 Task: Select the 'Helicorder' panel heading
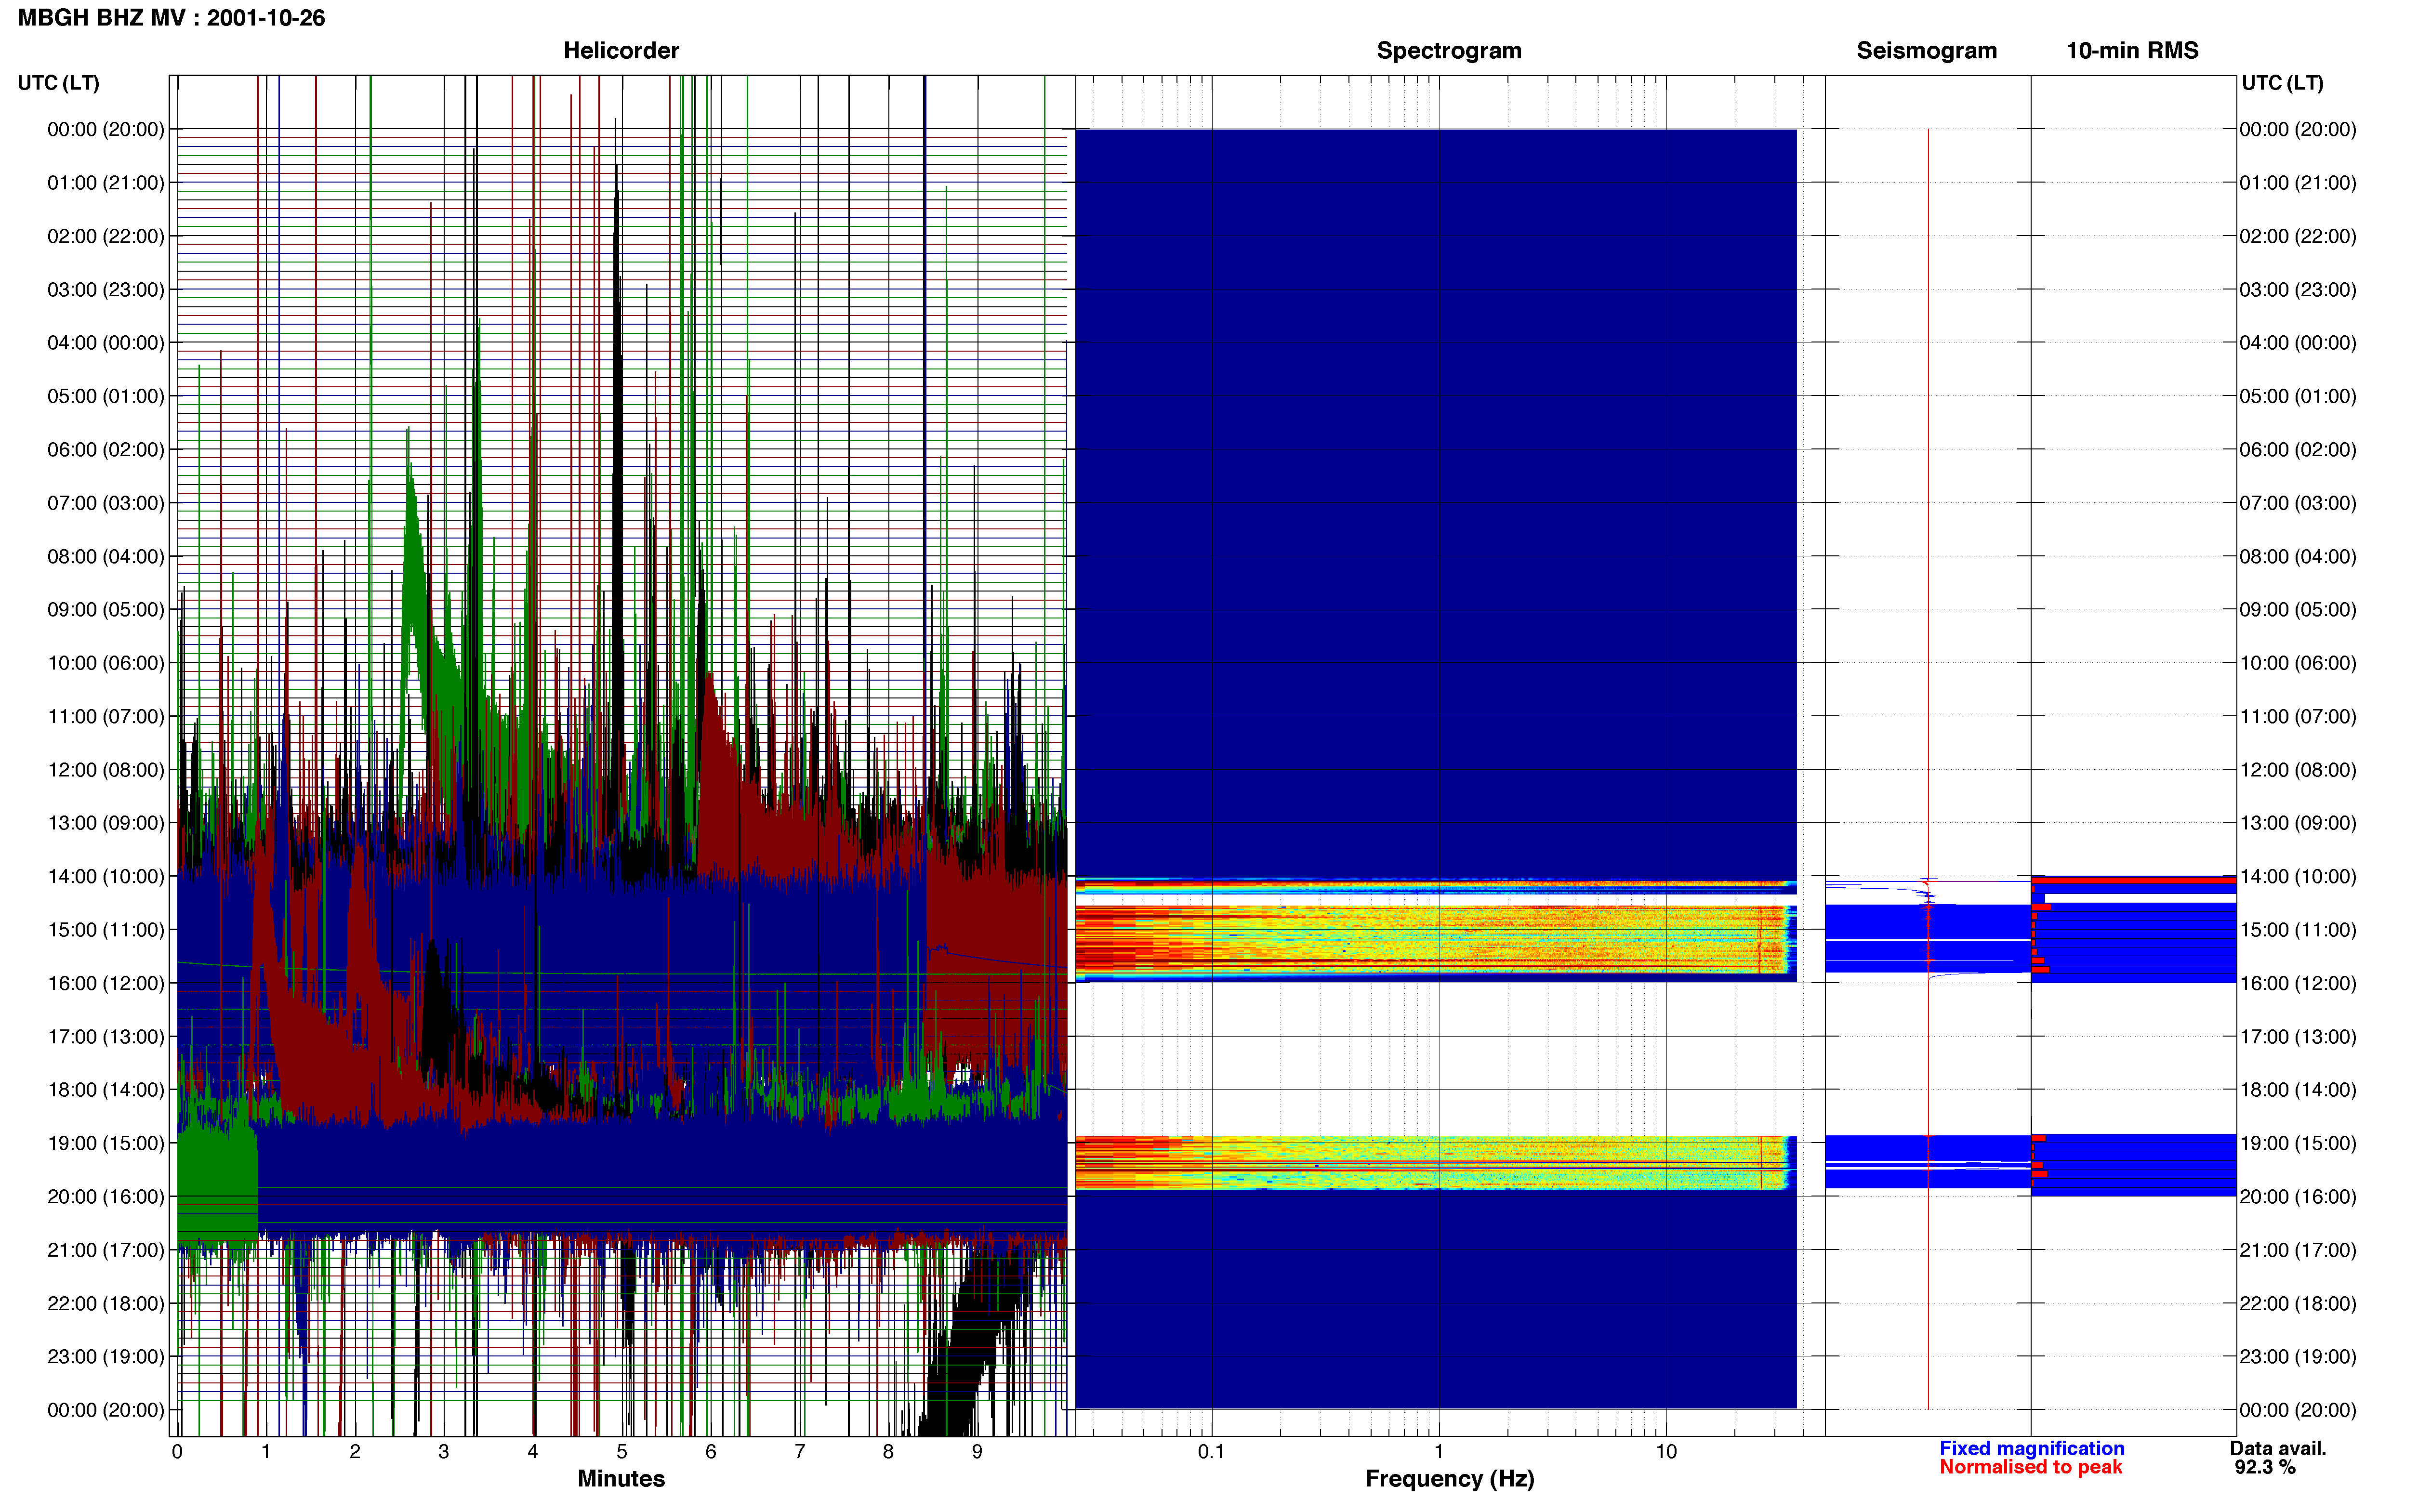[x=621, y=51]
